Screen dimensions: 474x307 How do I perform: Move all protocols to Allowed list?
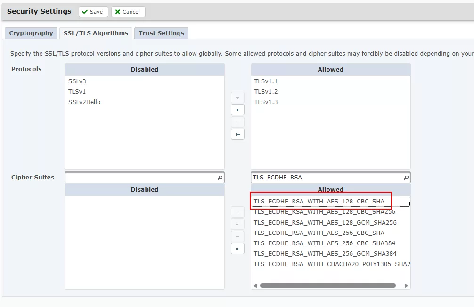[237, 110]
